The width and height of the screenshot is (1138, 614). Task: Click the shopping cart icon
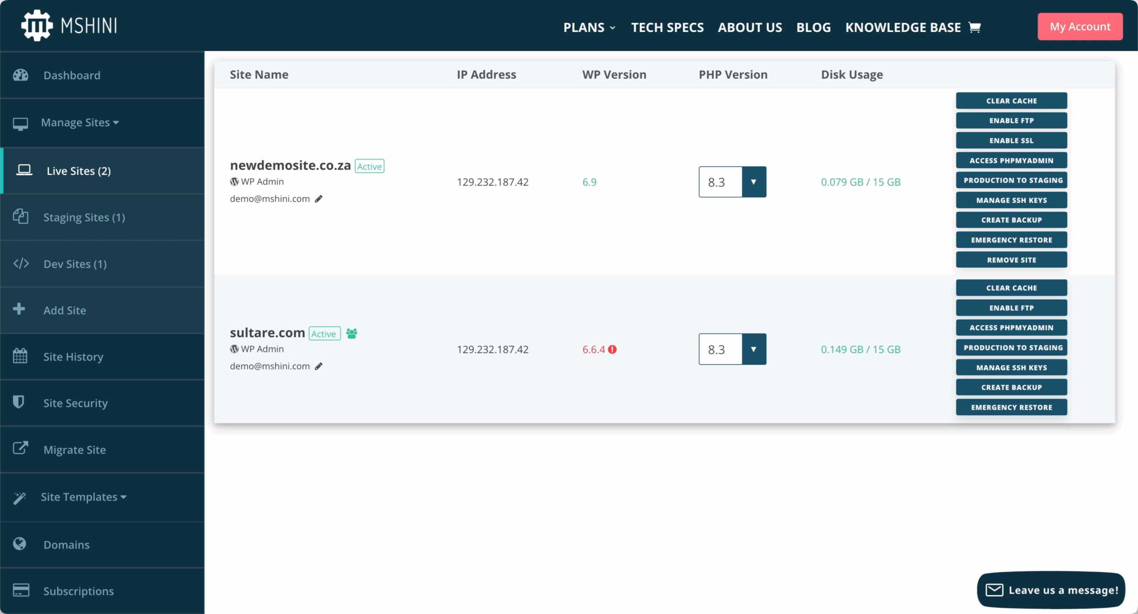coord(974,28)
